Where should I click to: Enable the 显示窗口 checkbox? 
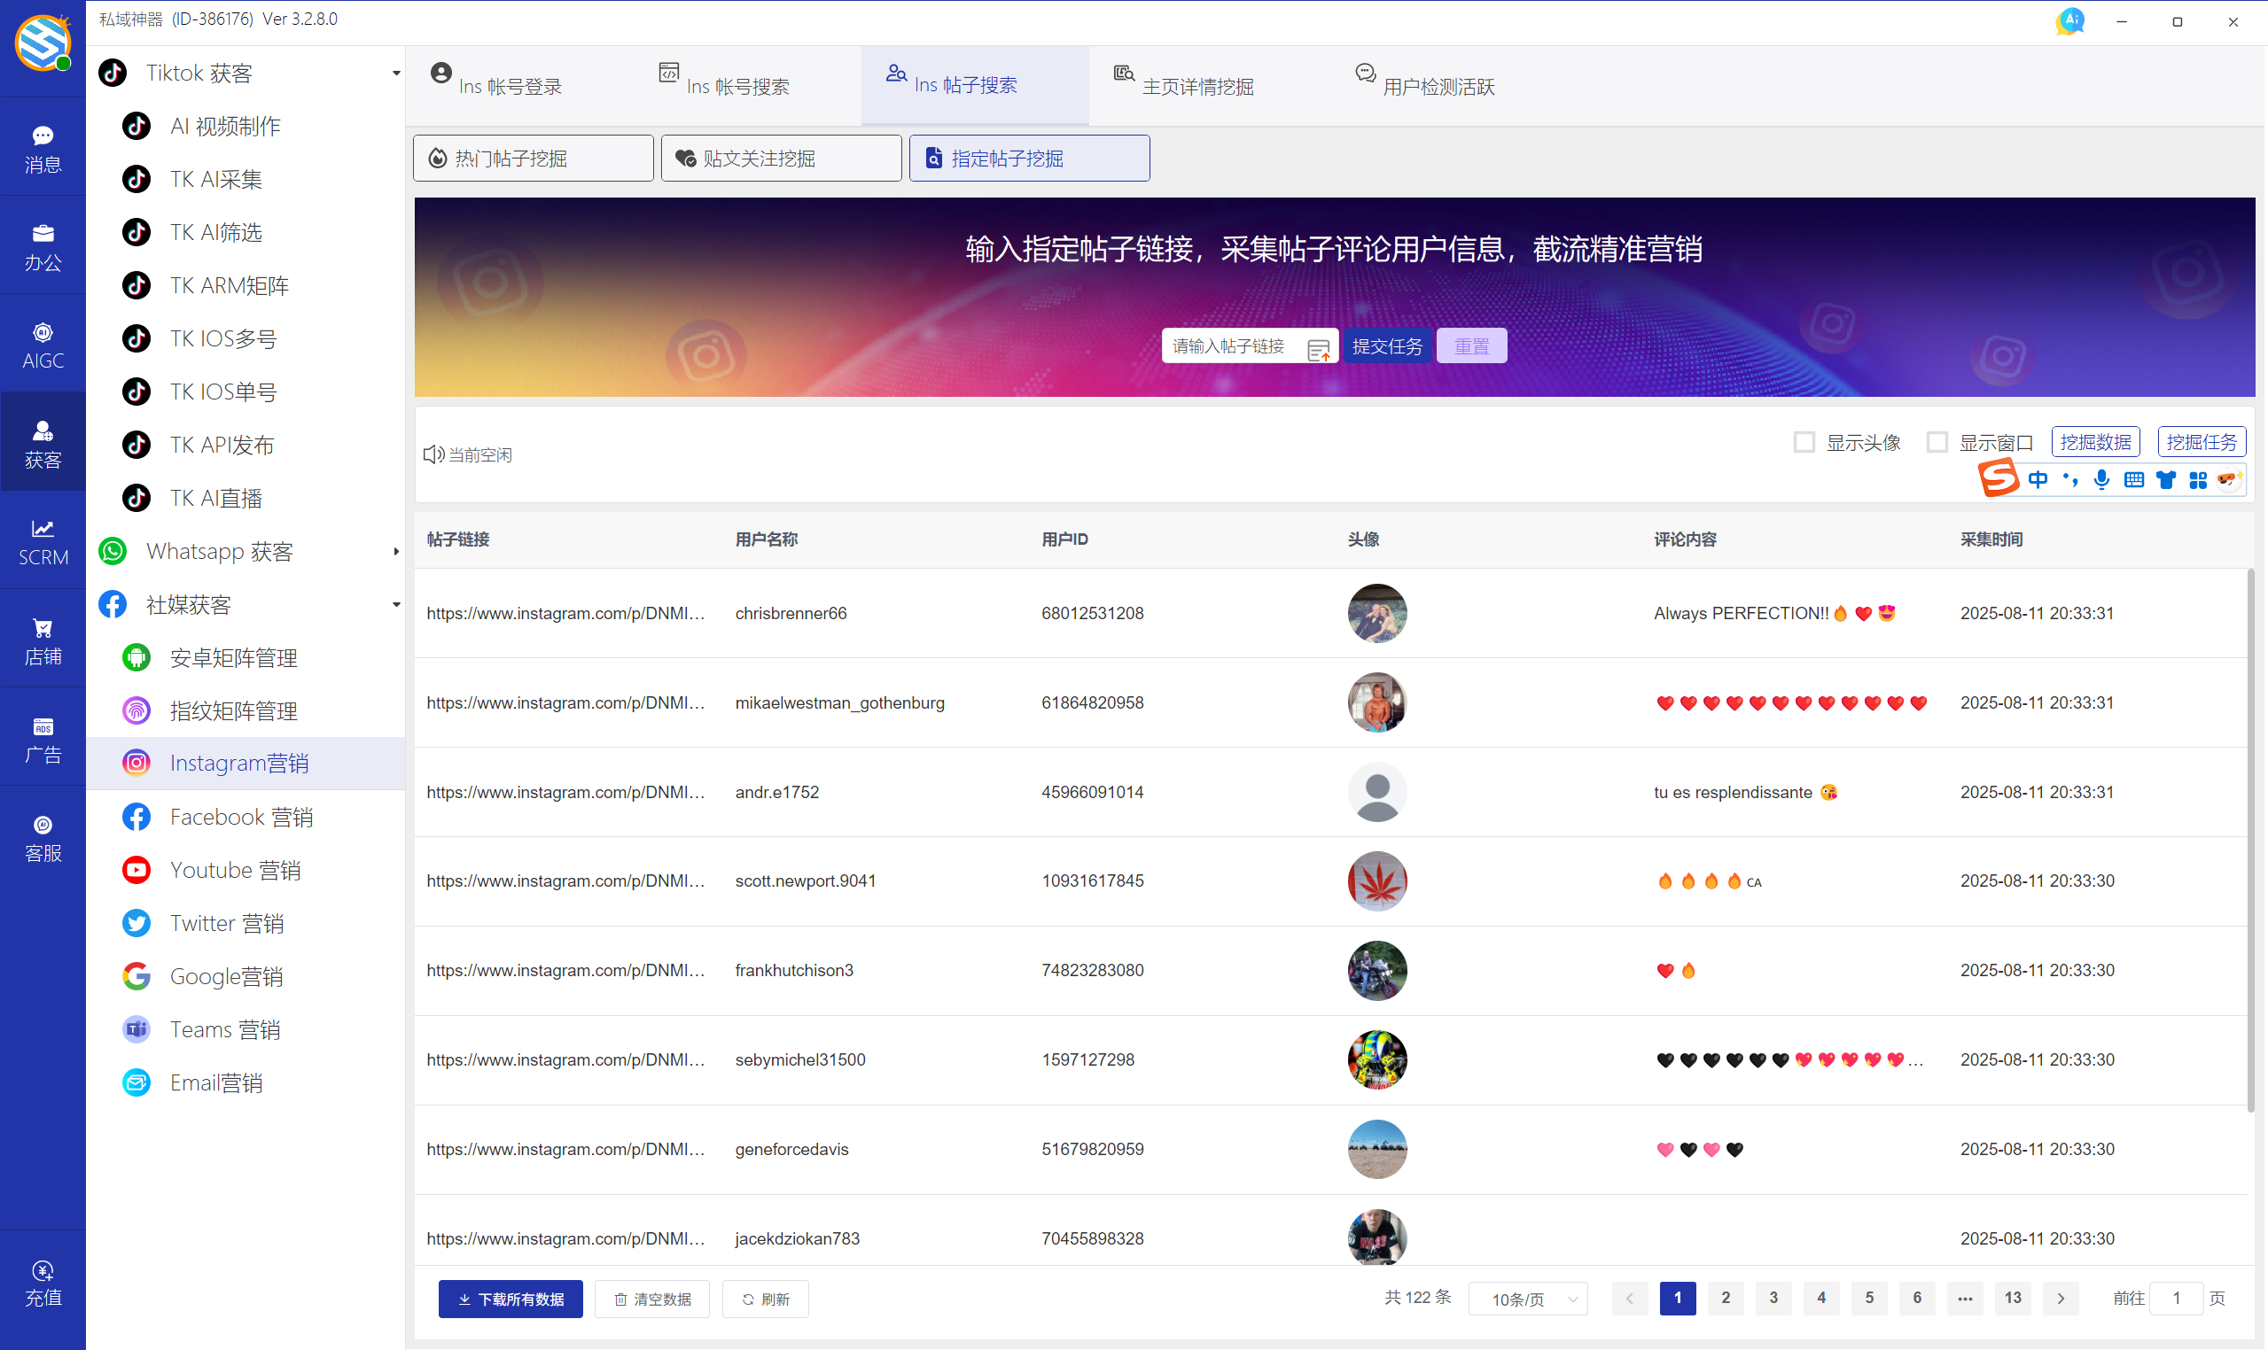coord(1938,442)
